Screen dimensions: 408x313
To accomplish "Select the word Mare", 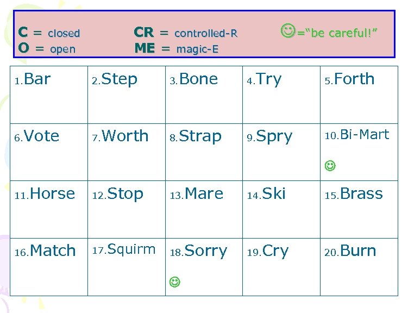I will click(x=204, y=193).
